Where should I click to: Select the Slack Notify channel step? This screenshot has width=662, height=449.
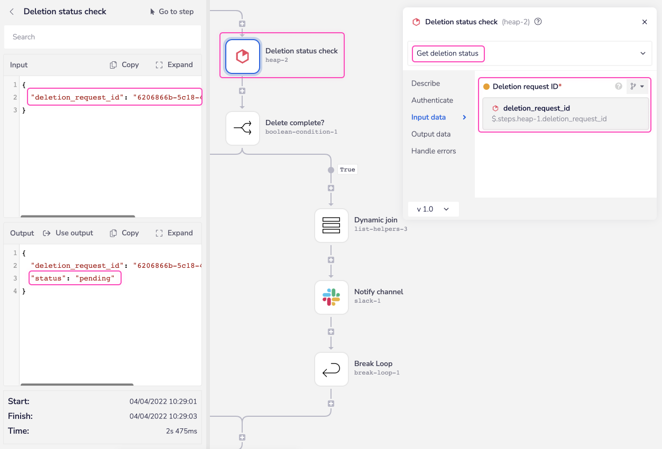(x=332, y=297)
